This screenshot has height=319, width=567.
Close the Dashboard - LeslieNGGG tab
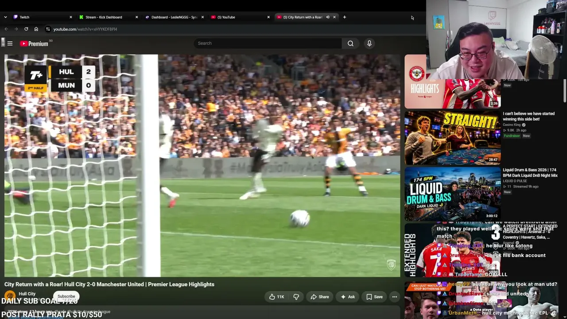202,17
